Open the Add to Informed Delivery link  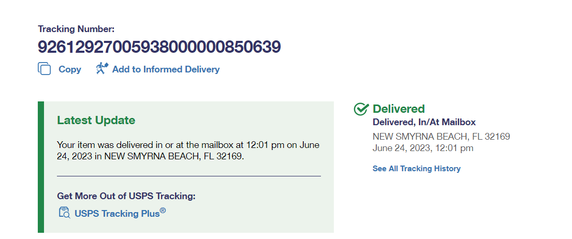click(166, 69)
